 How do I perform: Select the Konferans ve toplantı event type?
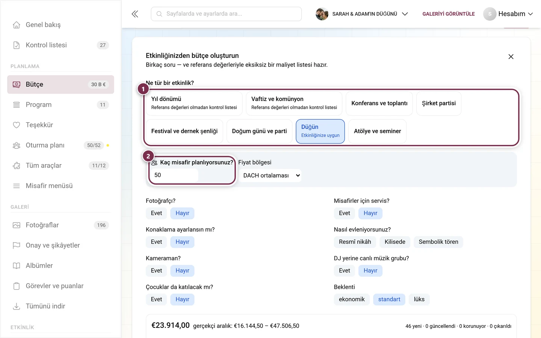[x=379, y=103]
